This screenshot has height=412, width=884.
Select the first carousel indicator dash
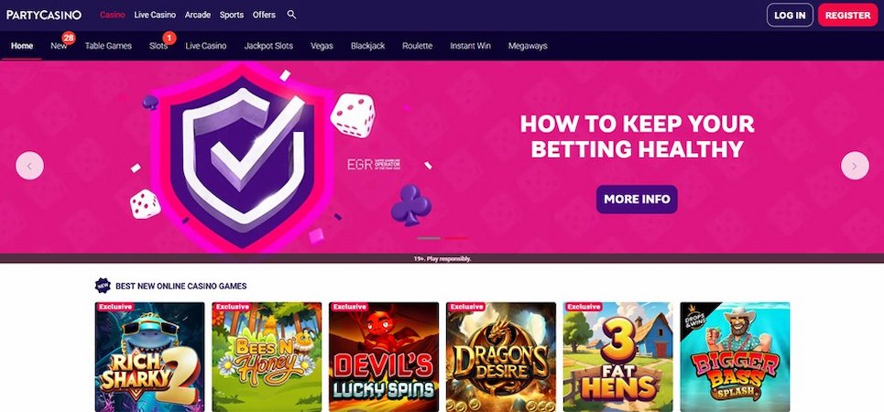tap(429, 238)
